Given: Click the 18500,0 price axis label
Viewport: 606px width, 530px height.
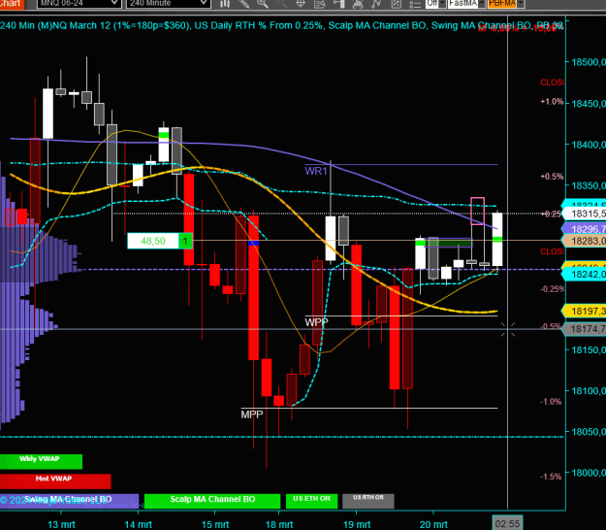Looking at the screenshot, I should [589, 62].
